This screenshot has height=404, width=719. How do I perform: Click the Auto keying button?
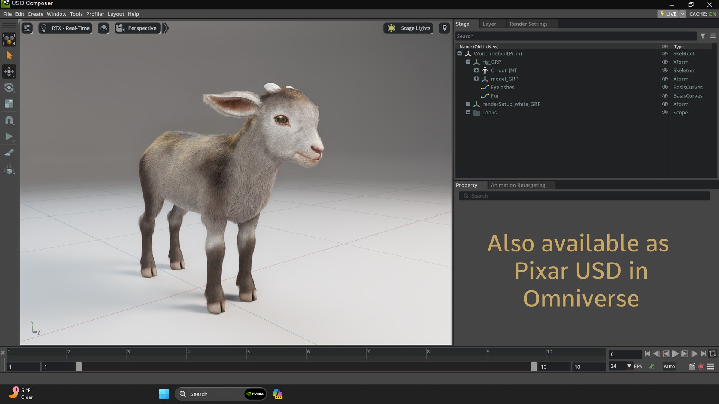[669, 367]
